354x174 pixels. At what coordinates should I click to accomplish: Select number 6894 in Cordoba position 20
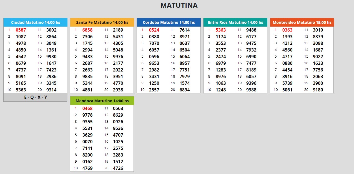(x=185, y=90)
